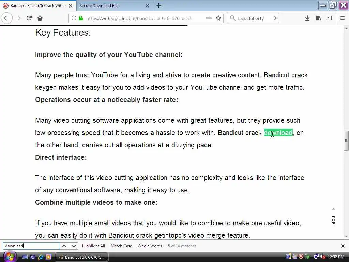
Task: Submit the Jack doherty search with arrow
Action: pyautogui.click(x=274, y=18)
